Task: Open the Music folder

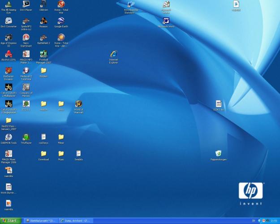Action: 61,154
